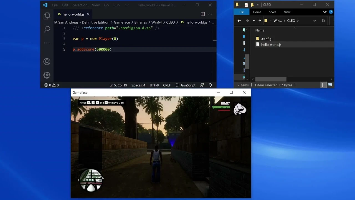Select the .config folder in Explorer

coord(266,39)
